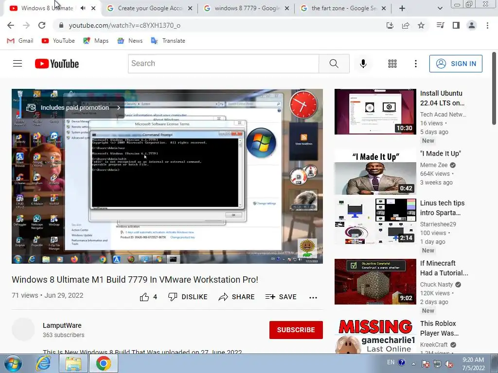Bookmark this page with the star
This screenshot has height=373, width=498.
[421, 25]
